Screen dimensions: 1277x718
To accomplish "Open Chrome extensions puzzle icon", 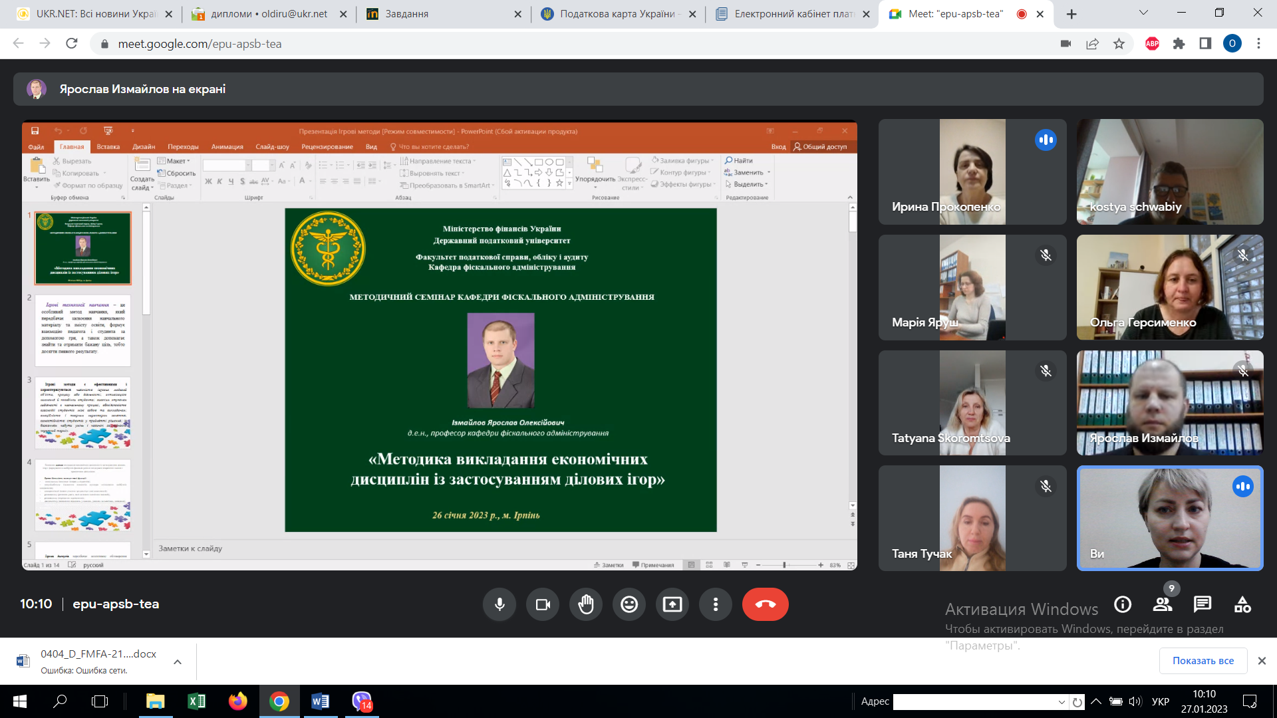I will click(1179, 44).
